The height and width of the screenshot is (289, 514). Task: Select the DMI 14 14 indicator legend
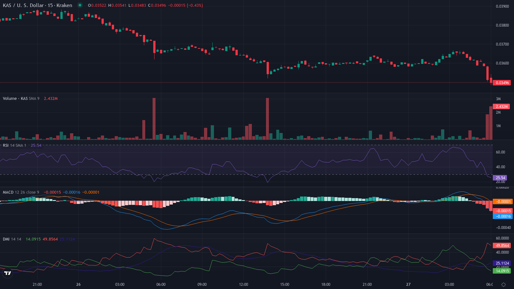tap(12, 239)
